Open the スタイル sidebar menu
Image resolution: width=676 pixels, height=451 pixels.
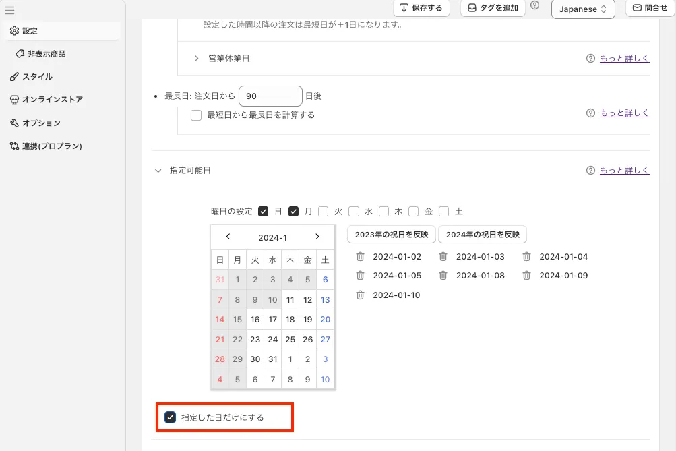coord(36,77)
